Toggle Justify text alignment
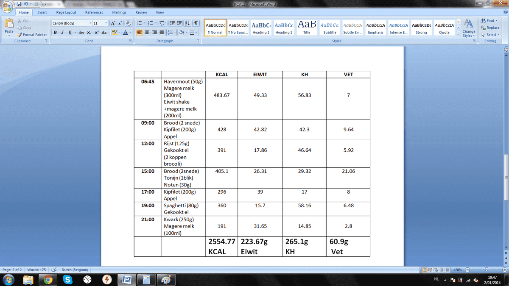This screenshot has width=509, height=286. [x=162, y=33]
